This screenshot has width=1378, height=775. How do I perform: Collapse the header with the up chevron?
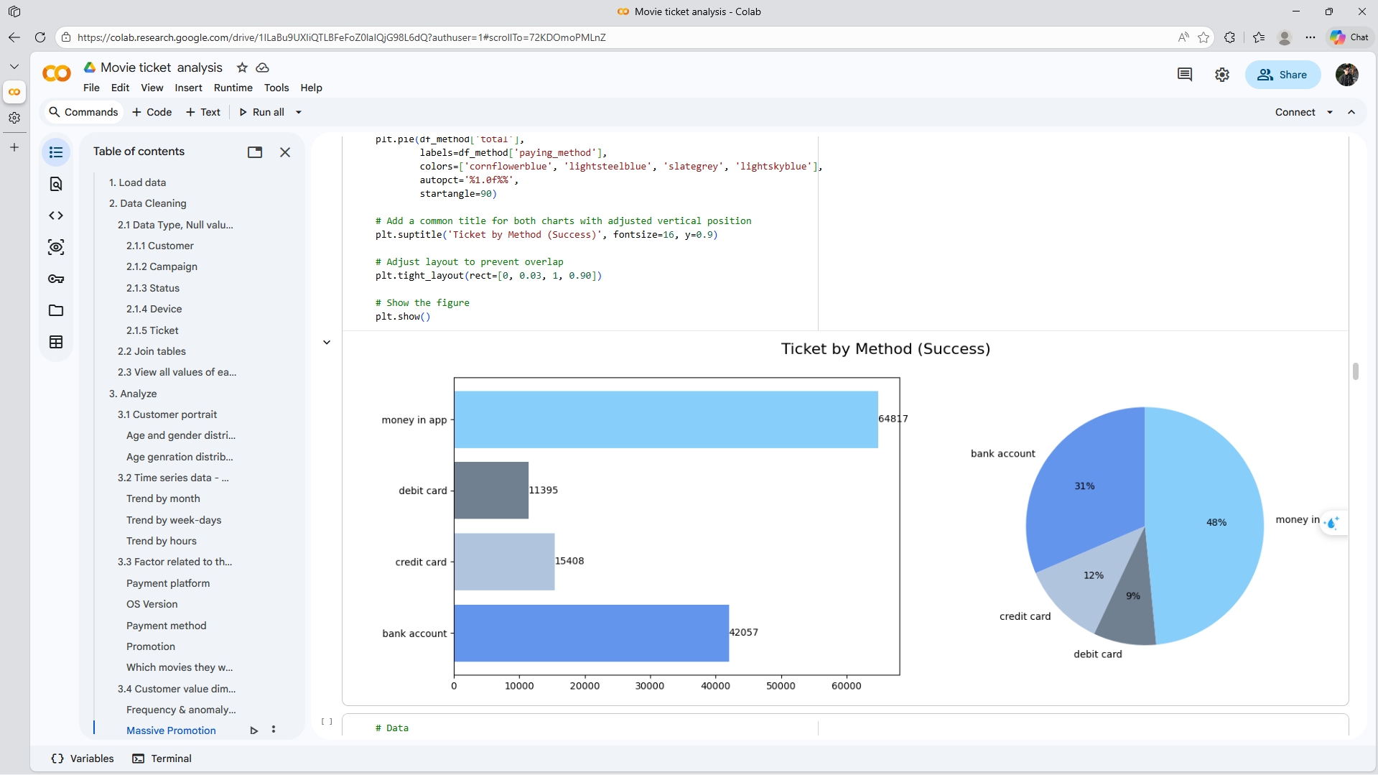1351,112
